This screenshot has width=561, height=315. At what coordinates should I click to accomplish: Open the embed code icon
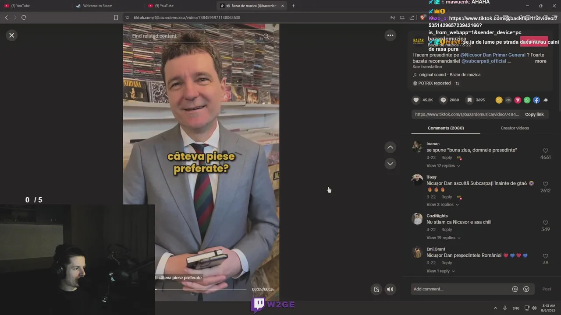[x=508, y=100]
